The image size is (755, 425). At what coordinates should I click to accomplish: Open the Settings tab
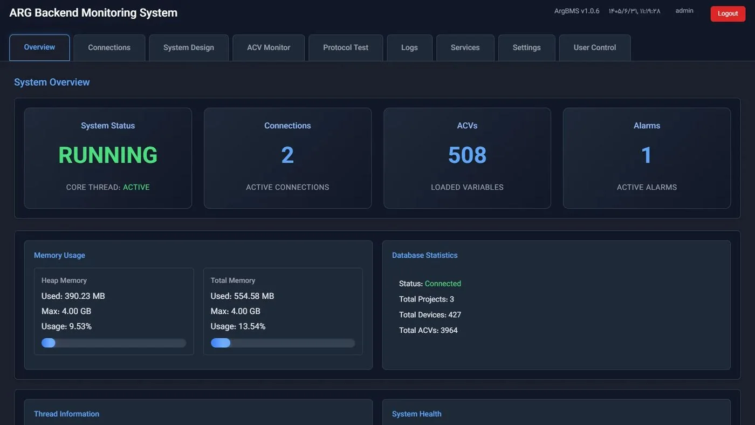point(527,47)
